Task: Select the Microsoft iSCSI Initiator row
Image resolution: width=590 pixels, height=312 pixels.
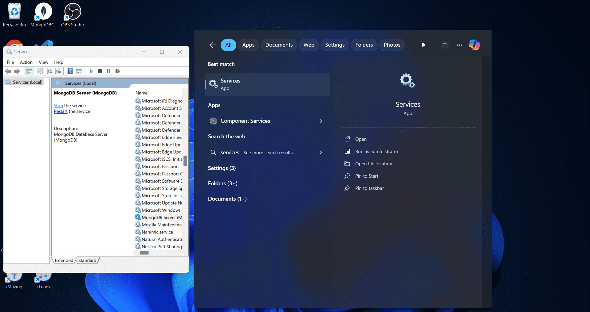Action: tap(159, 159)
